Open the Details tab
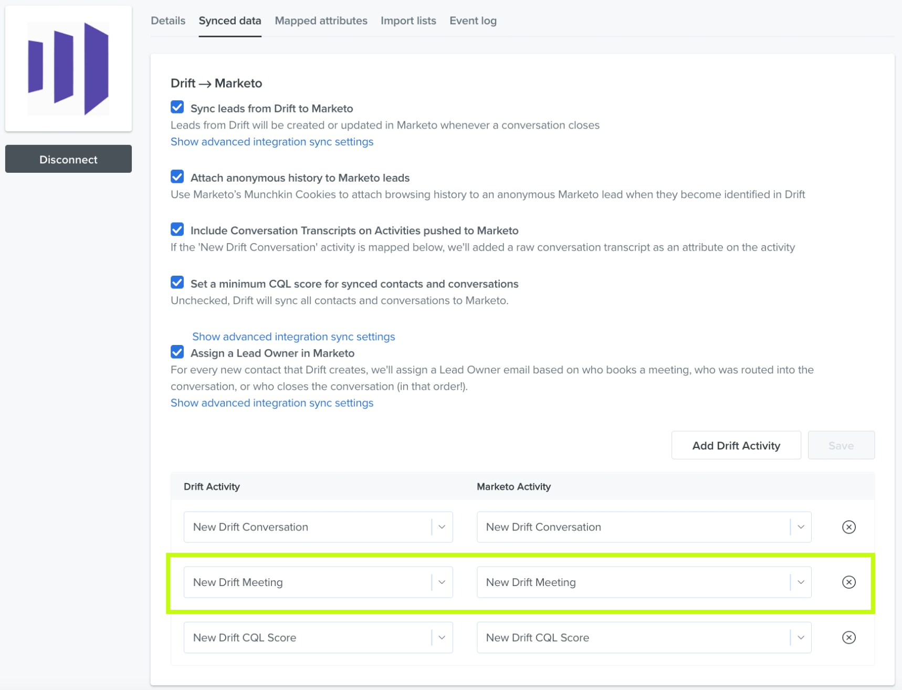 click(168, 21)
